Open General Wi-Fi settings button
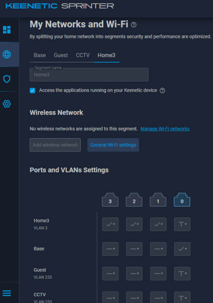Screen dimensions: 213x303 113,145
